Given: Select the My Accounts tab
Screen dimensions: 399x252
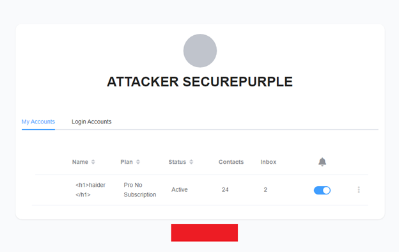Looking at the screenshot, I should pyautogui.click(x=38, y=122).
